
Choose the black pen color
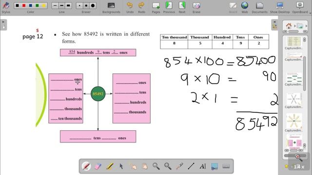(18, 5)
